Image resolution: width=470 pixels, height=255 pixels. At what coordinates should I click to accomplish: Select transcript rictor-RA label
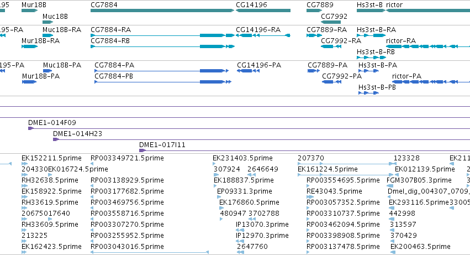(401, 41)
